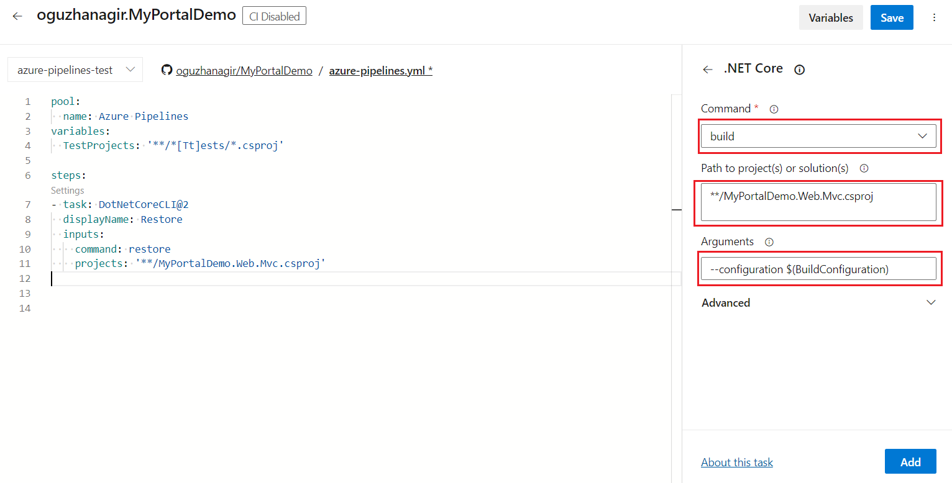The width and height of the screenshot is (952, 483).
Task: Place cursor on empty editor line 12
Action: coord(365,279)
